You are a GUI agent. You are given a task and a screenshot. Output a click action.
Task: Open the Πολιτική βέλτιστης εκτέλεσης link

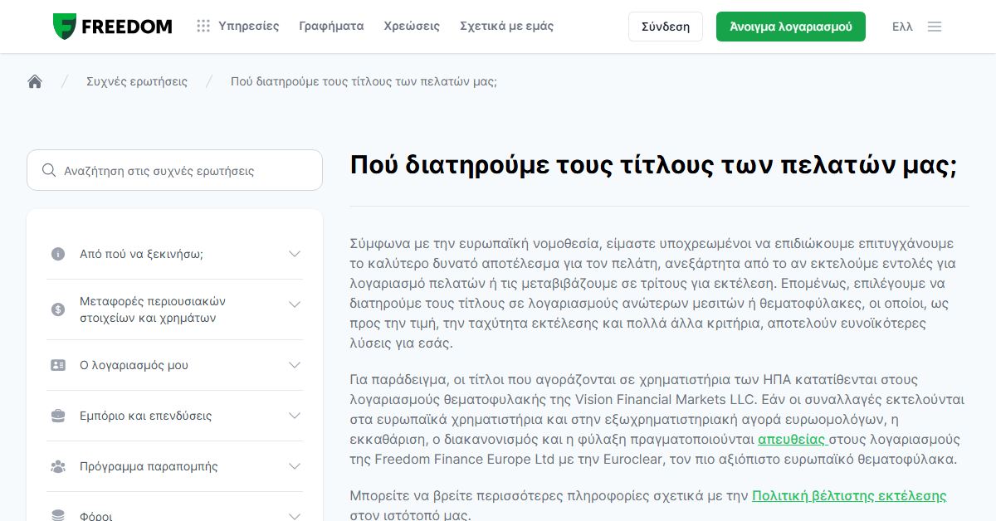click(x=849, y=495)
